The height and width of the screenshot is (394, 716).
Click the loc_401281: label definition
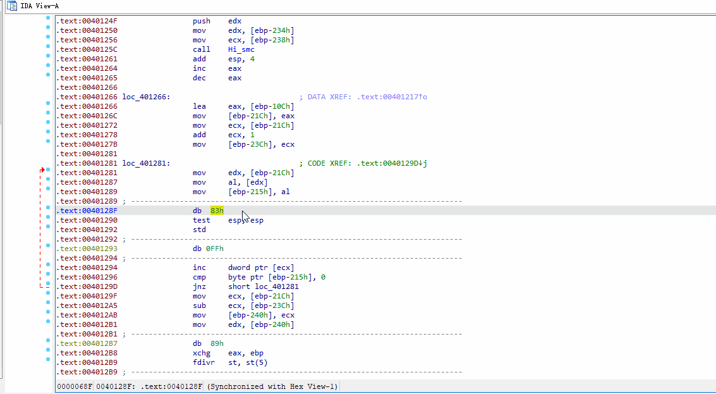point(146,163)
